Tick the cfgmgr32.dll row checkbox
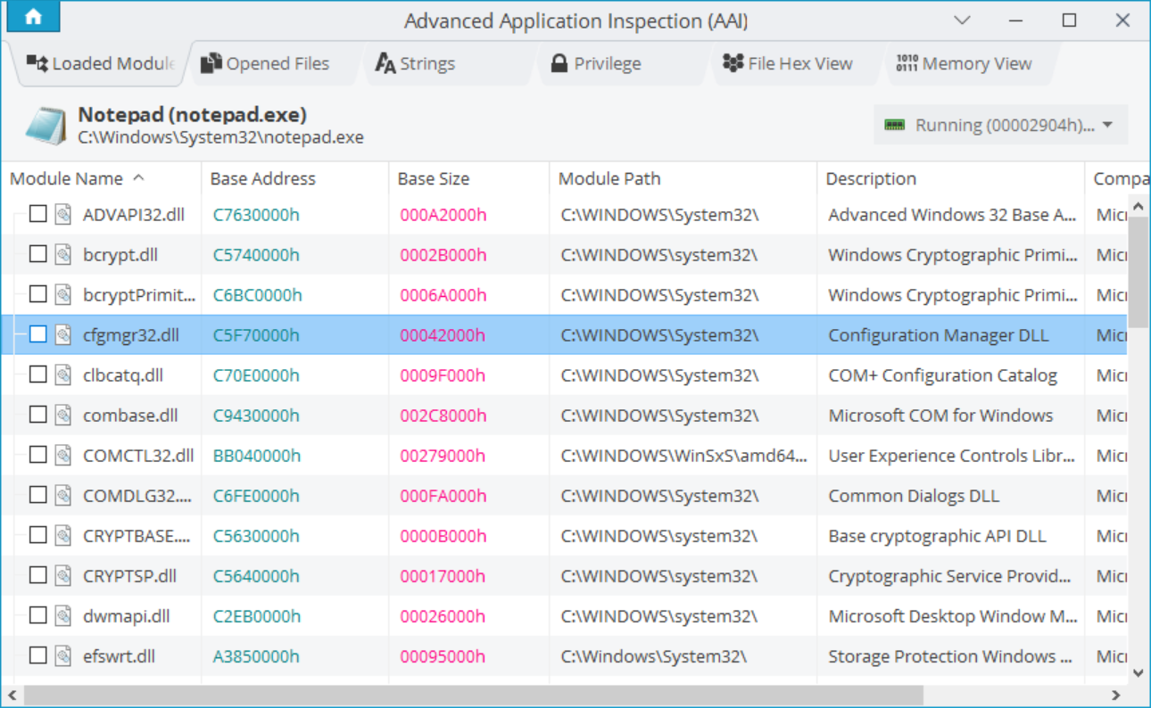 tap(37, 334)
